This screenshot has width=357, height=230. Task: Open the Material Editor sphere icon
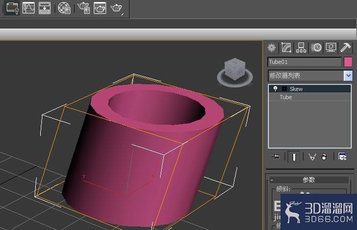[64, 8]
